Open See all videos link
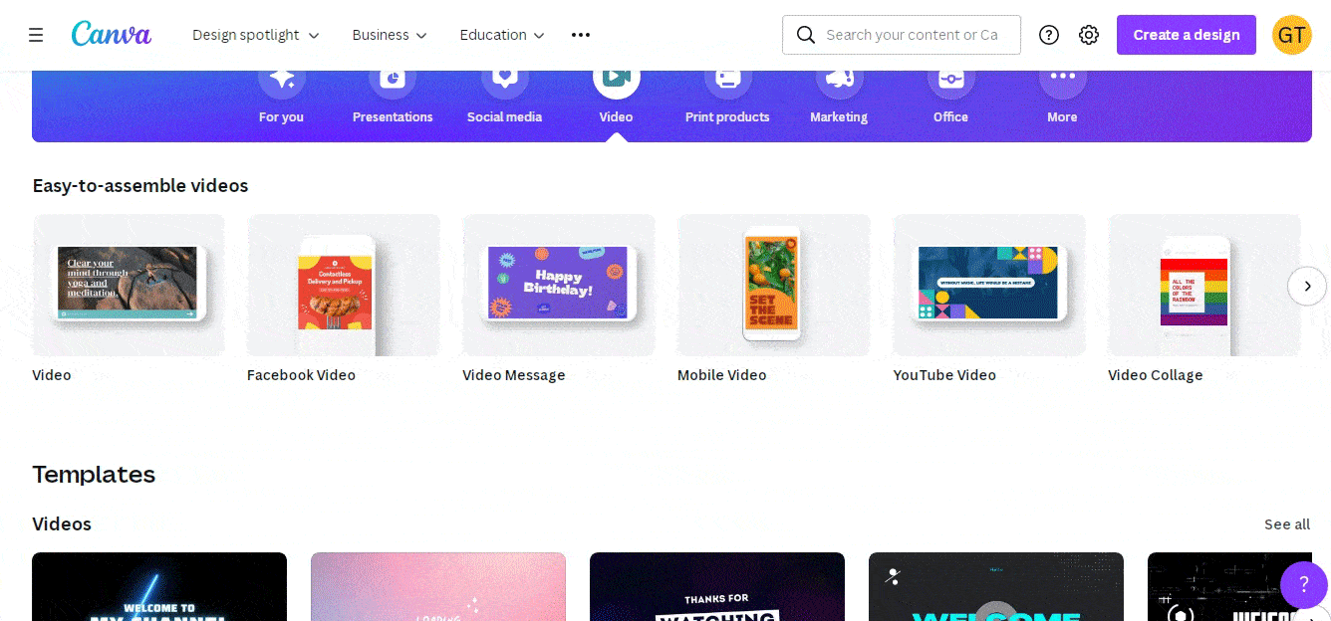1331x621 pixels. pyautogui.click(x=1287, y=524)
